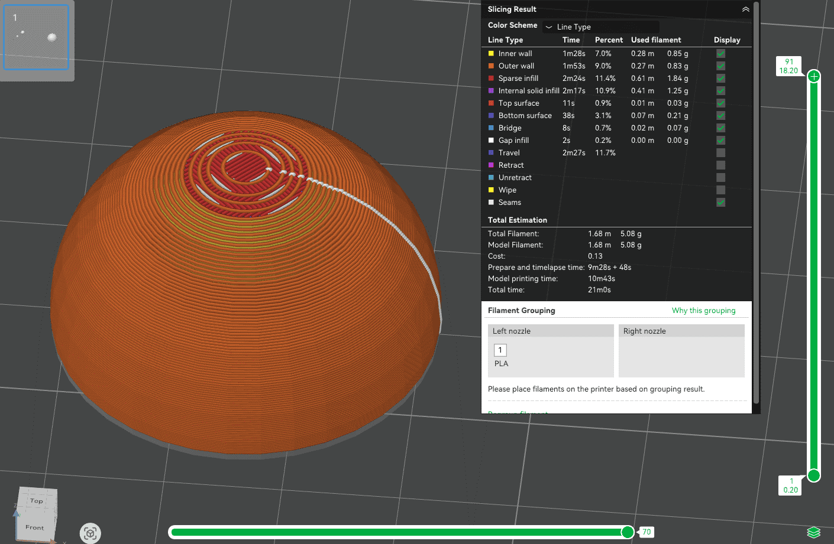Click the layers stack icon at bottom right
The image size is (834, 544).
pyautogui.click(x=814, y=532)
